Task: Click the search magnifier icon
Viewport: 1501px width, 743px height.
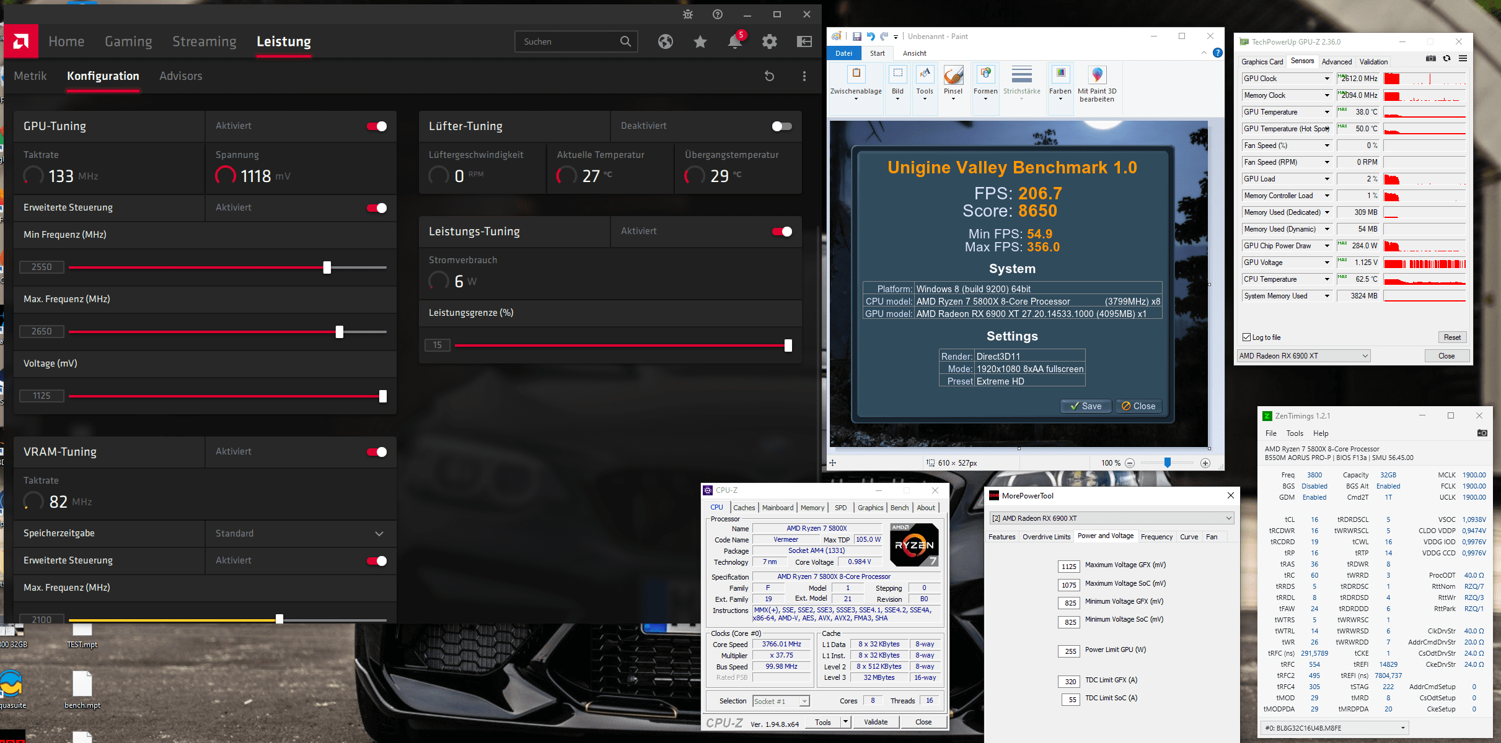Action: click(626, 41)
